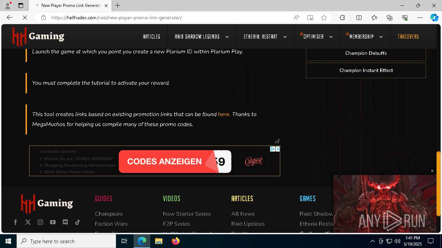Open the browser profile icon
The width and height of the screenshot is (442, 248).
pyautogui.click(x=8, y=6)
